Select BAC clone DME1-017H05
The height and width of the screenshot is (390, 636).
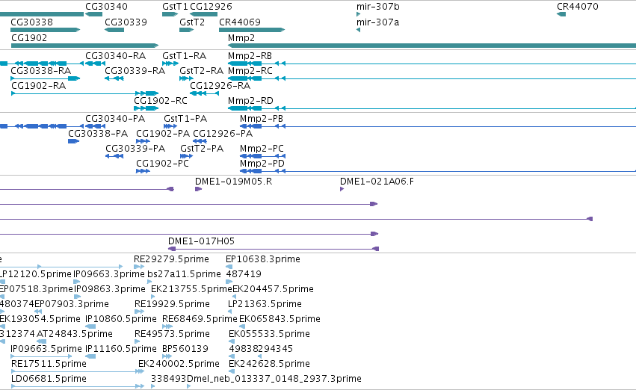click(202, 241)
